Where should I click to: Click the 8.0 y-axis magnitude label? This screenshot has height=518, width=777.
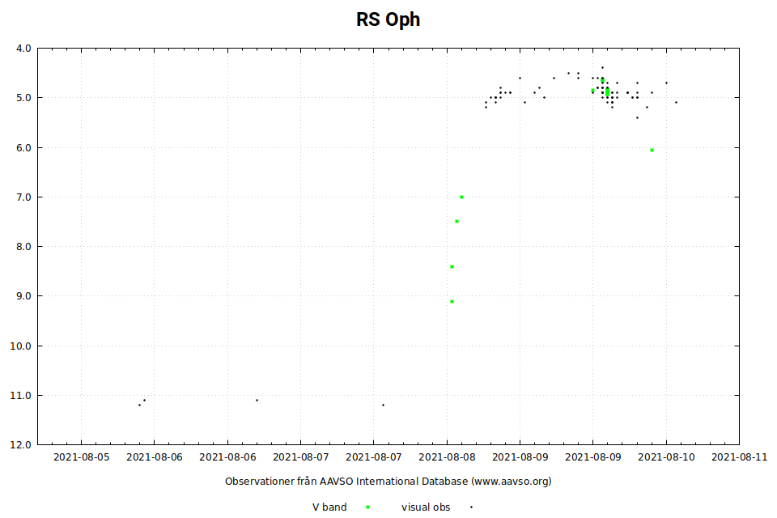[23, 247]
